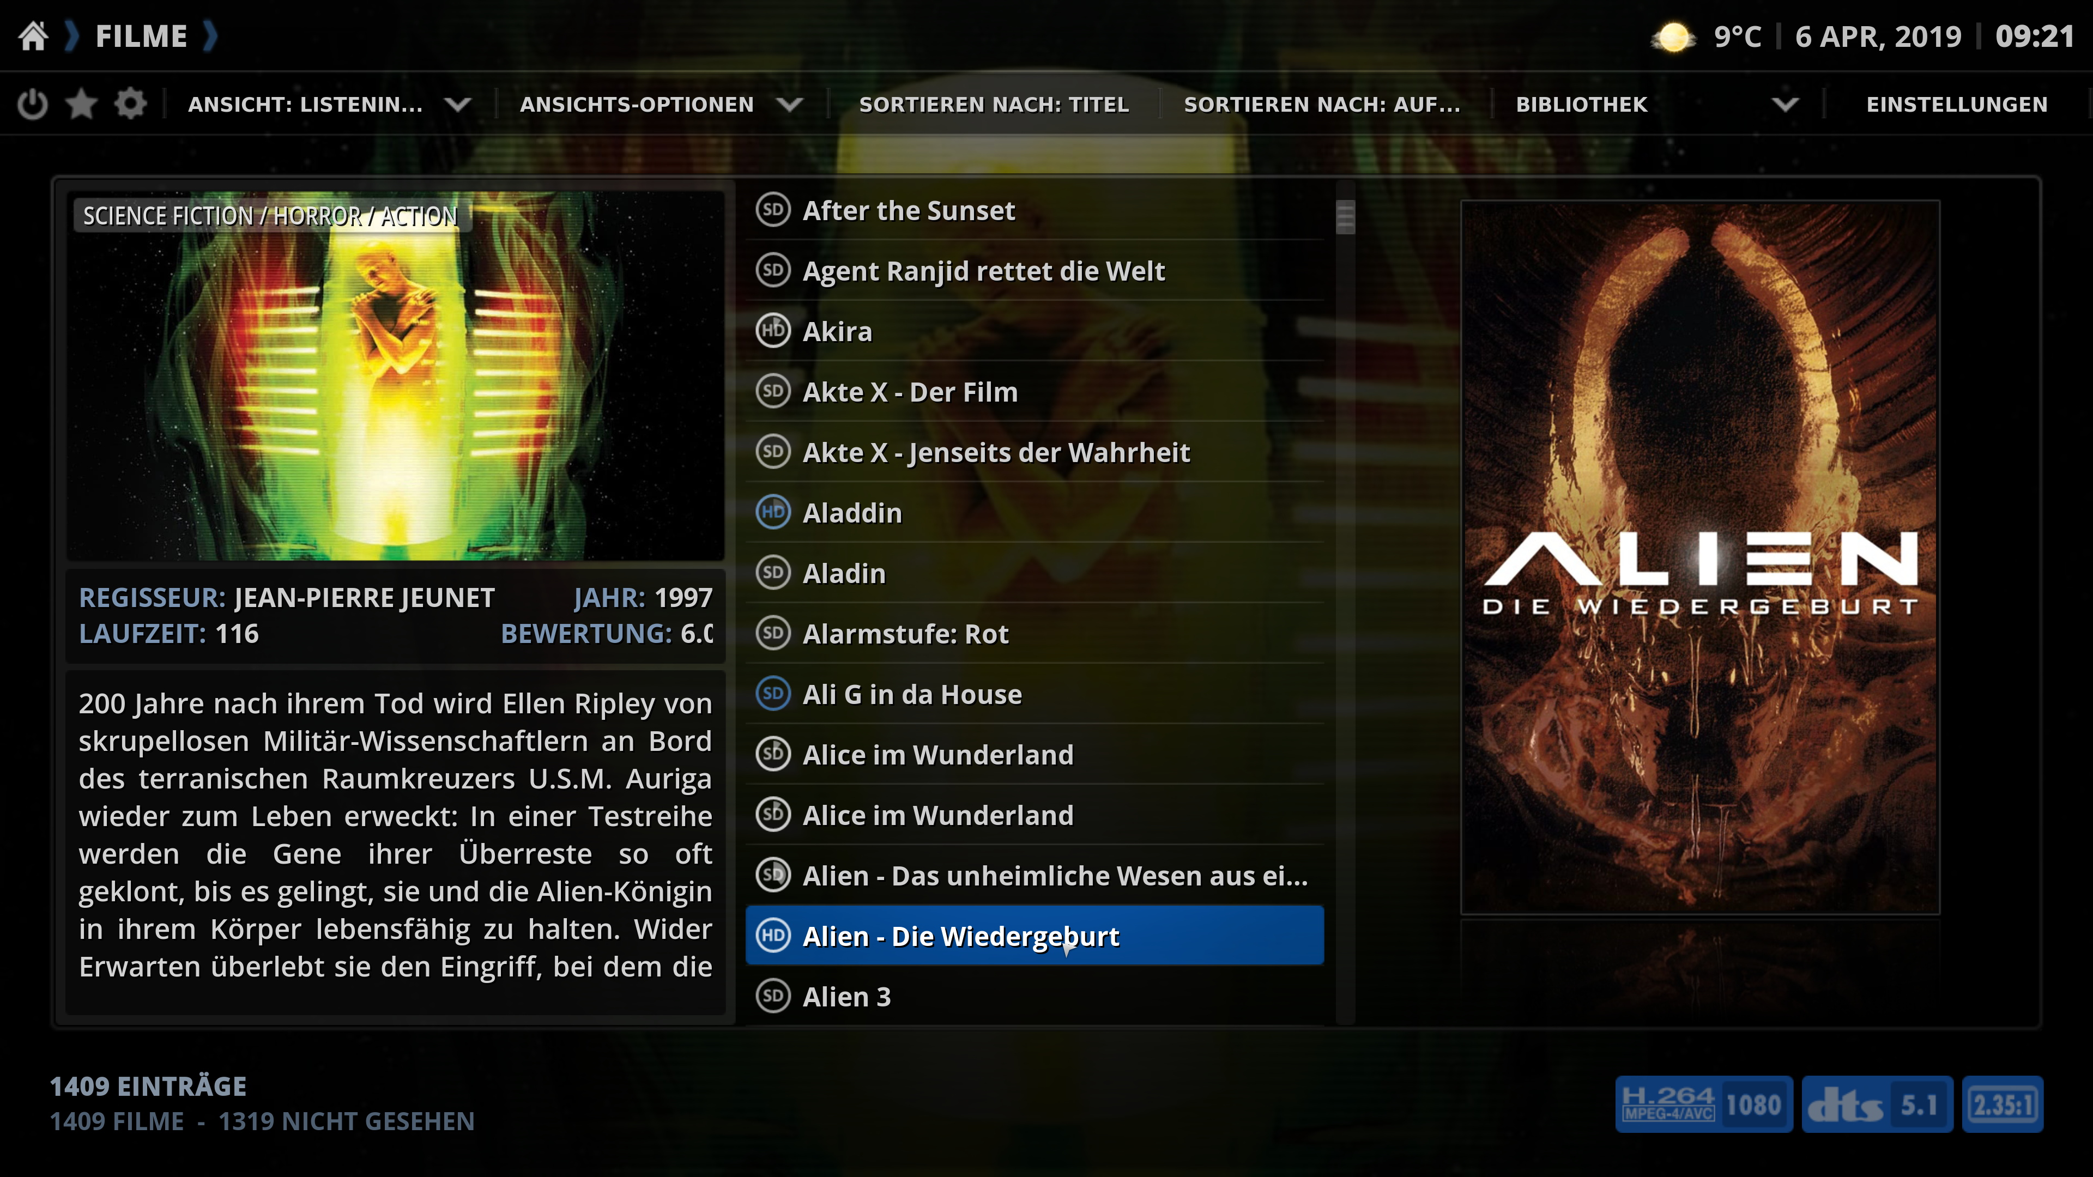
Task: Open settings via the gear icon
Action: tap(130, 104)
